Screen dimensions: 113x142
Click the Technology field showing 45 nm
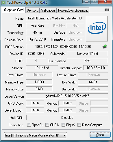38,32
